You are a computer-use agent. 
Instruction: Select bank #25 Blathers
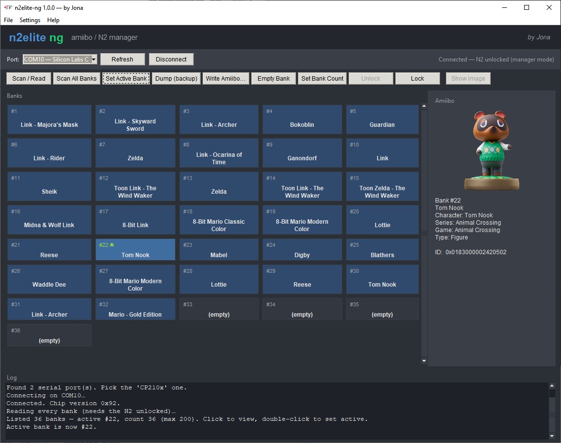point(383,250)
